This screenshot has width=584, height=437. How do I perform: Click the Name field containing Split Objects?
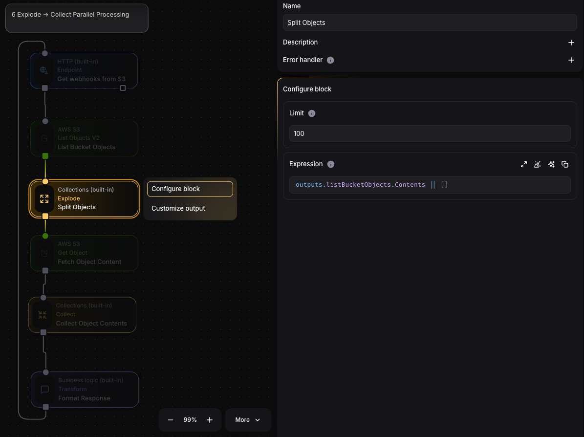coord(430,22)
